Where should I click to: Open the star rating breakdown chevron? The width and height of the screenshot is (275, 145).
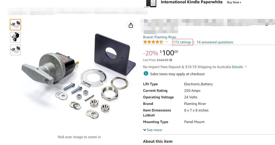point(166,42)
